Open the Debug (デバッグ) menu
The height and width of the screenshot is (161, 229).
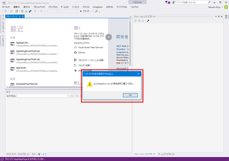(53, 7)
